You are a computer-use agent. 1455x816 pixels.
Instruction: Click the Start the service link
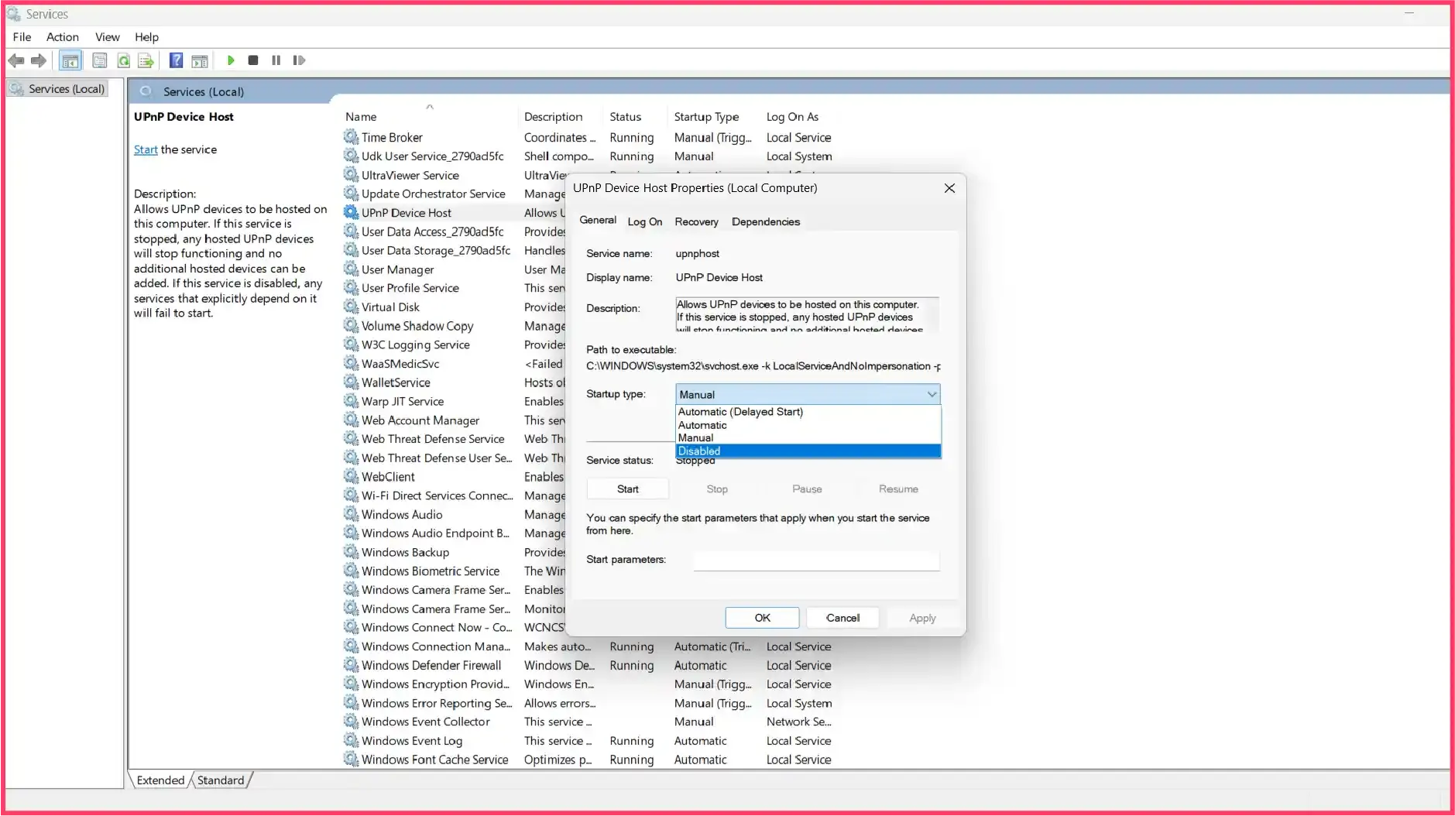click(145, 149)
